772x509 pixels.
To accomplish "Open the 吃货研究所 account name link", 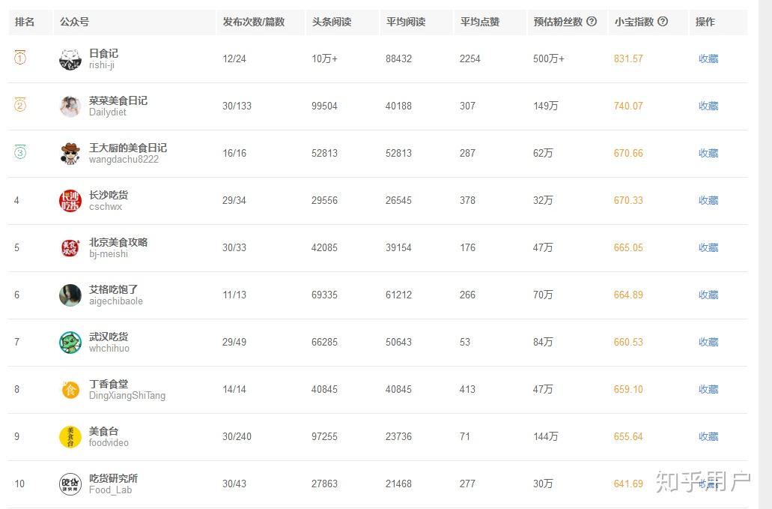I will (x=114, y=478).
